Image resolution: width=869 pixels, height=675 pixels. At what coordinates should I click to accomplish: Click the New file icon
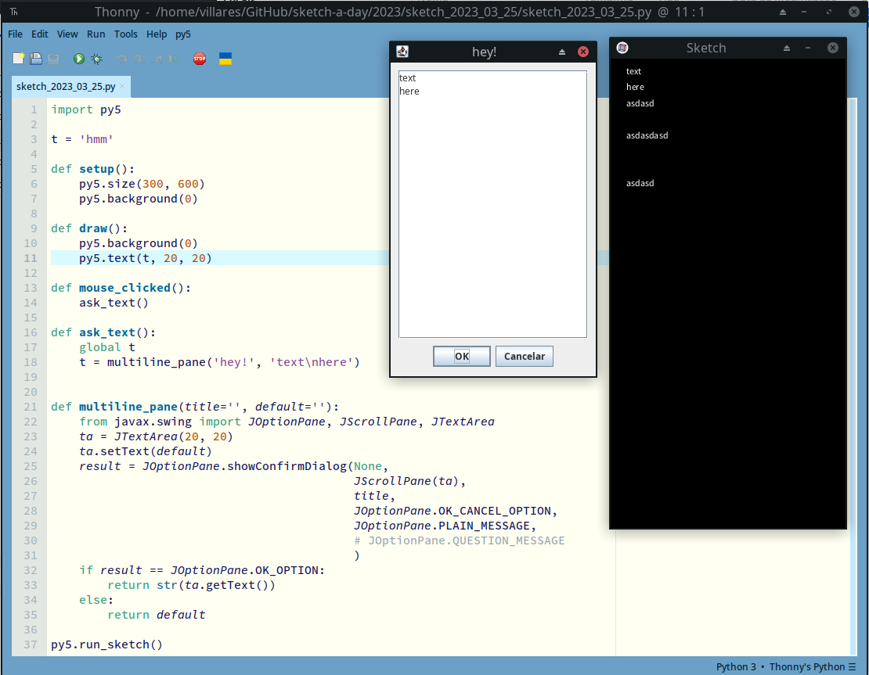(19, 59)
